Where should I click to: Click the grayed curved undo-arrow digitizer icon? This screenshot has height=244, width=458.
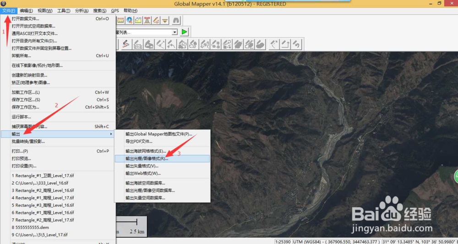296,44
